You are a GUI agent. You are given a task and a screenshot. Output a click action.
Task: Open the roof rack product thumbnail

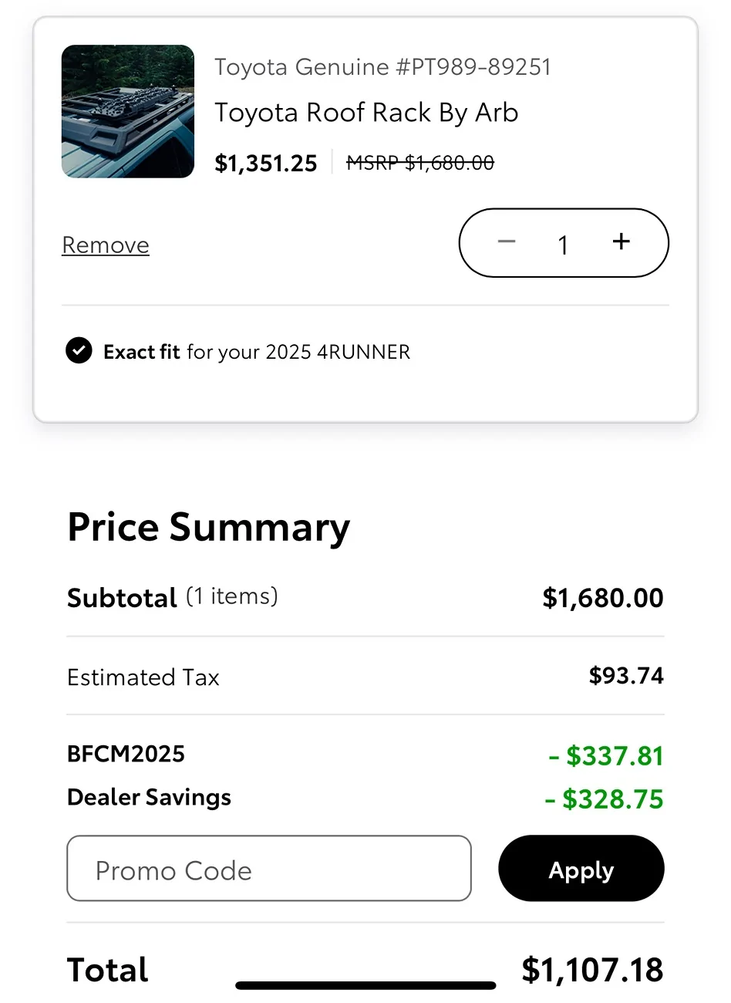click(128, 112)
